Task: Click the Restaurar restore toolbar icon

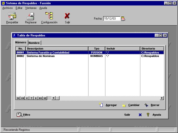Action: tap(31, 16)
